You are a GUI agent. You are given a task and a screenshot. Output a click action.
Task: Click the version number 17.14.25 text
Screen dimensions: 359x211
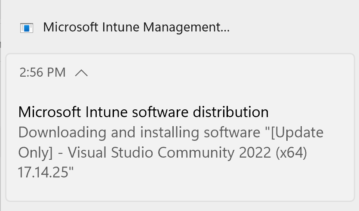pos(46,172)
